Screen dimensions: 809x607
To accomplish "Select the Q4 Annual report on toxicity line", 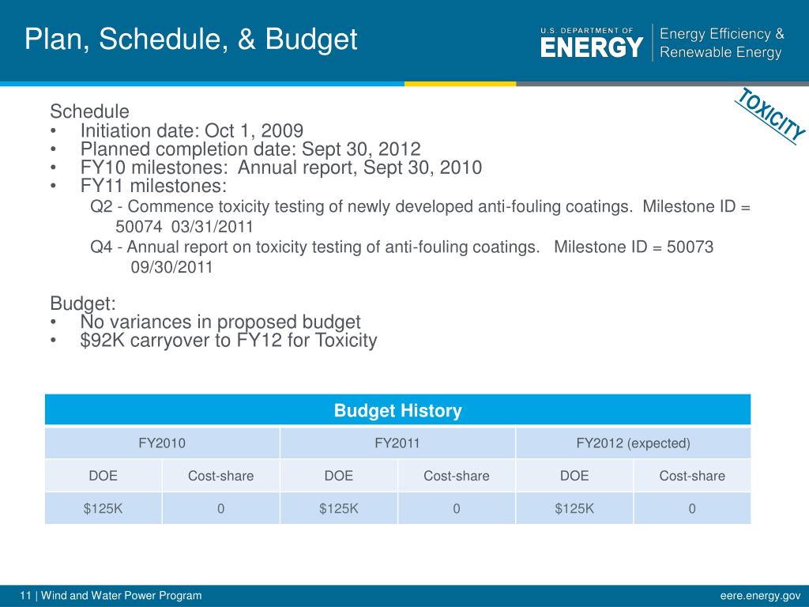I will point(401,247).
